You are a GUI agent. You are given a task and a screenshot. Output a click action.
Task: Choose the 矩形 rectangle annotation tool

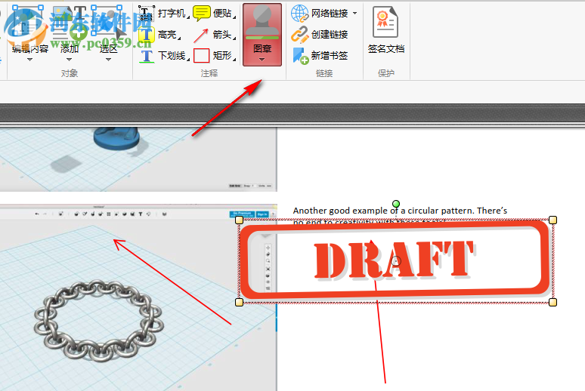(214, 56)
